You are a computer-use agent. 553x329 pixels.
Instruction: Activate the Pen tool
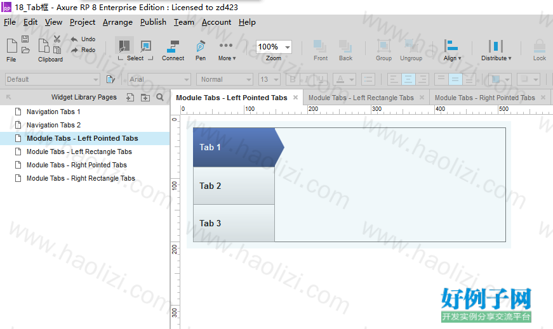[x=201, y=50]
